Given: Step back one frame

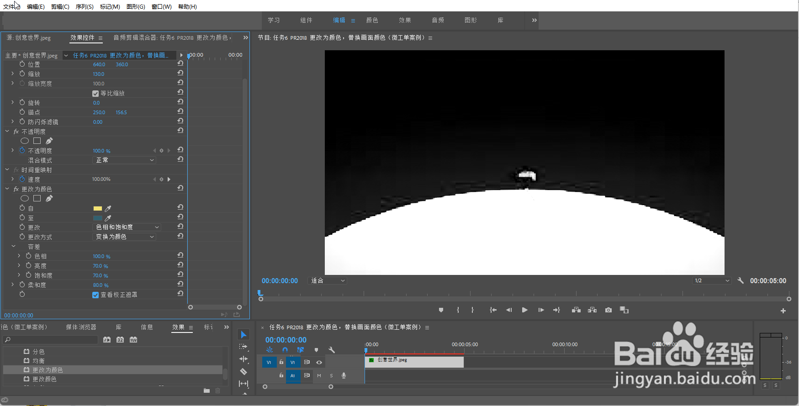Looking at the screenshot, I should click(508, 310).
